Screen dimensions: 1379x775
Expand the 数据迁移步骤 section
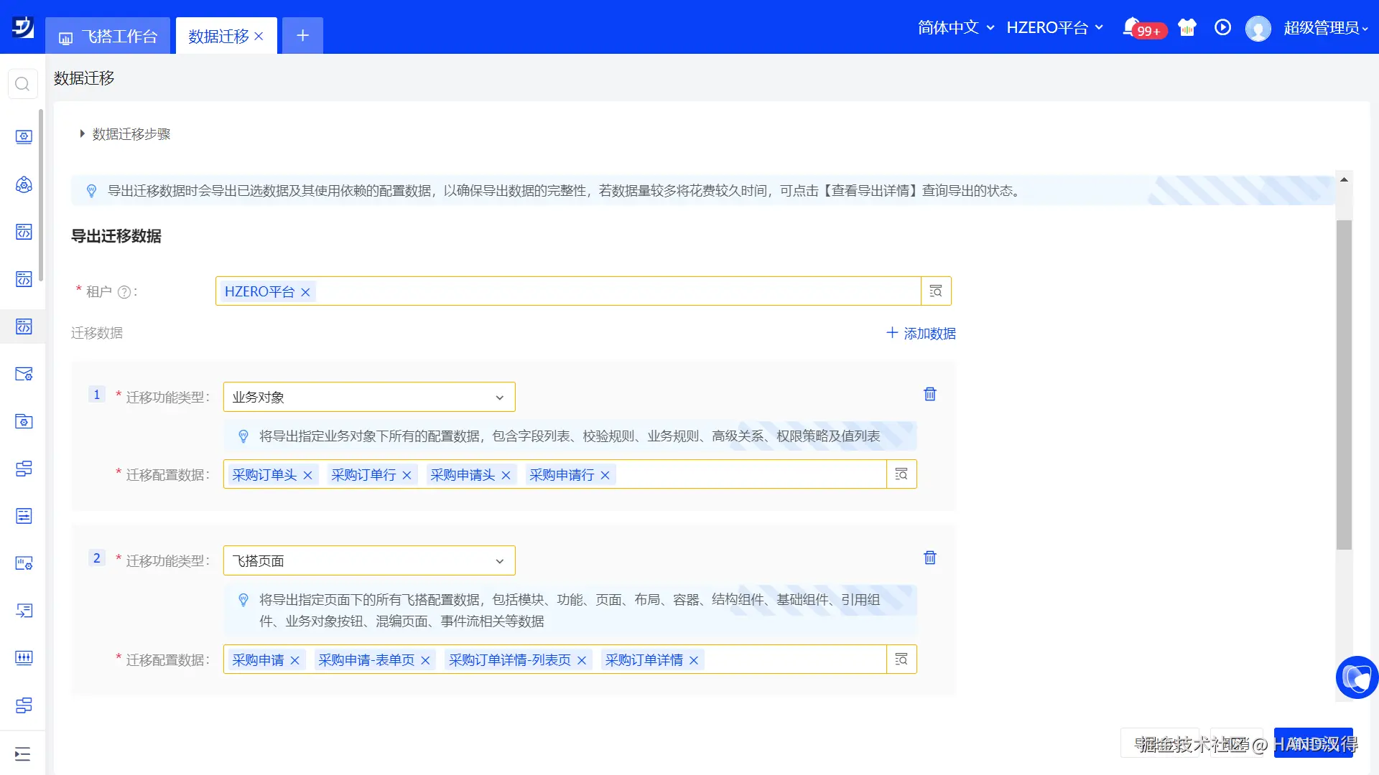(x=125, y=134)
